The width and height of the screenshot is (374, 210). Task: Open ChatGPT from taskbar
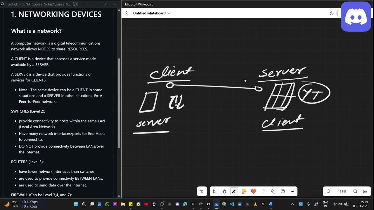224,204
